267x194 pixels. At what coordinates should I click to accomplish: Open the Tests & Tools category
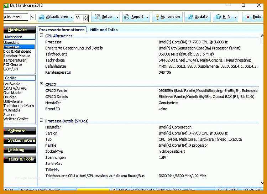[x=20, y=159]
